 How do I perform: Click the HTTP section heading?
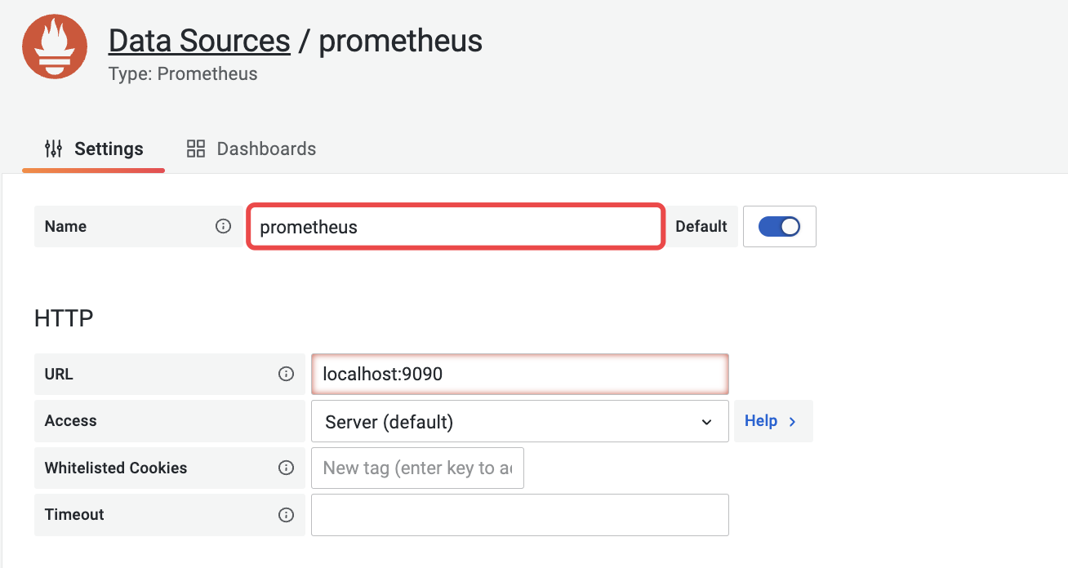pyautogui.click(x=64, y=318)
